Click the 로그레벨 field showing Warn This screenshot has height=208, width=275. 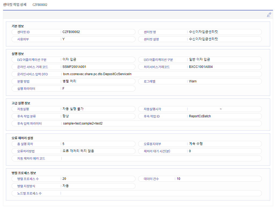point(200,81)
